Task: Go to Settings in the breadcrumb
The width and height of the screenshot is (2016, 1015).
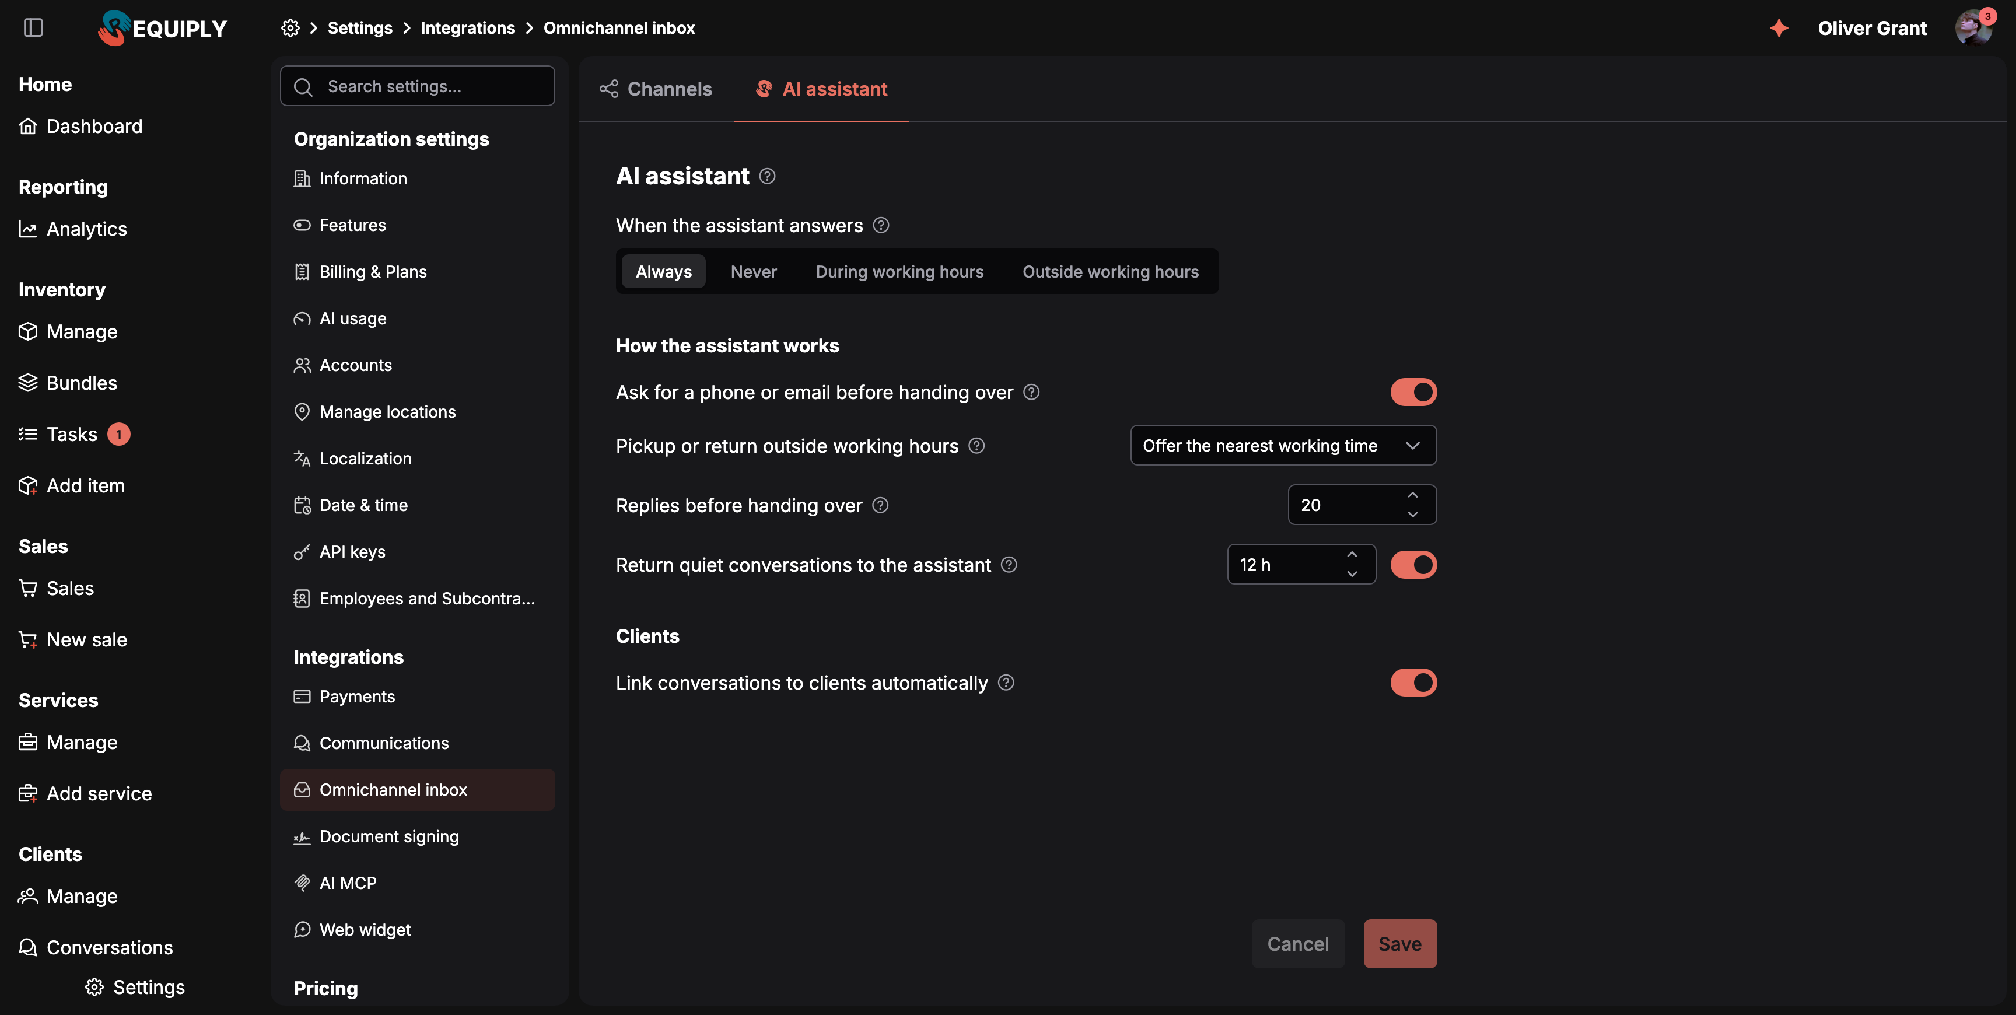Action: (x=360, y=28)
